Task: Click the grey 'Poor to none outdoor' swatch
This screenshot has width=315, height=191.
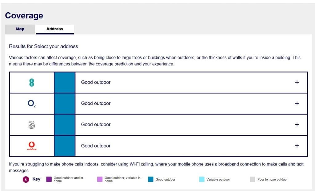Action: coord(253,179)
